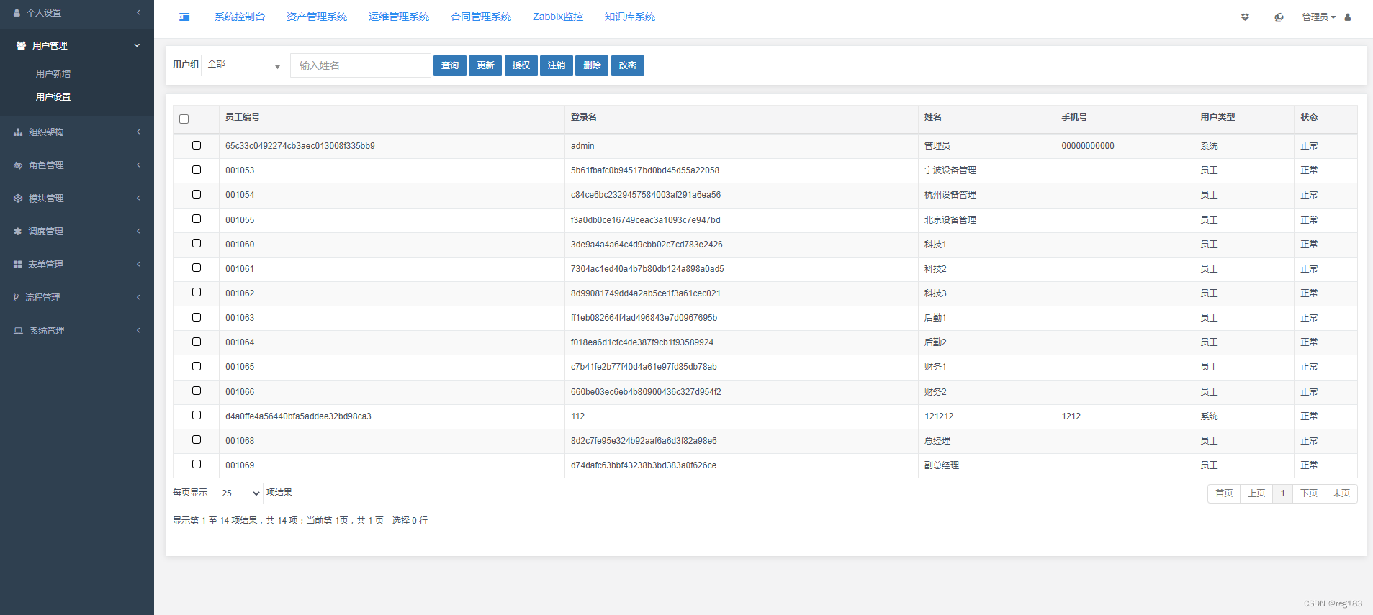Click the icon beside 模块管理
Viewport: 1373px width, 615px height.
(18, 198)
